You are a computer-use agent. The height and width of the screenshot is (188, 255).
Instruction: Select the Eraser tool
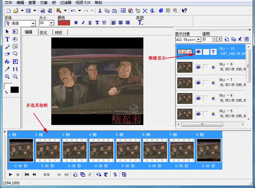7,54
